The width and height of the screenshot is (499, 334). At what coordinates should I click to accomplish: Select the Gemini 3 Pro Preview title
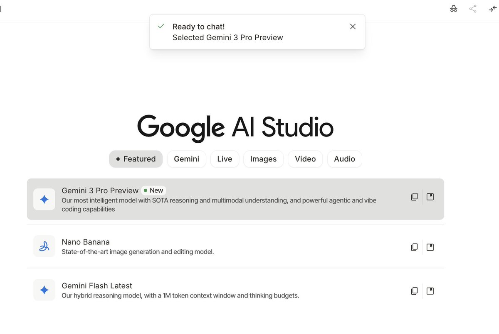[100, 190]
